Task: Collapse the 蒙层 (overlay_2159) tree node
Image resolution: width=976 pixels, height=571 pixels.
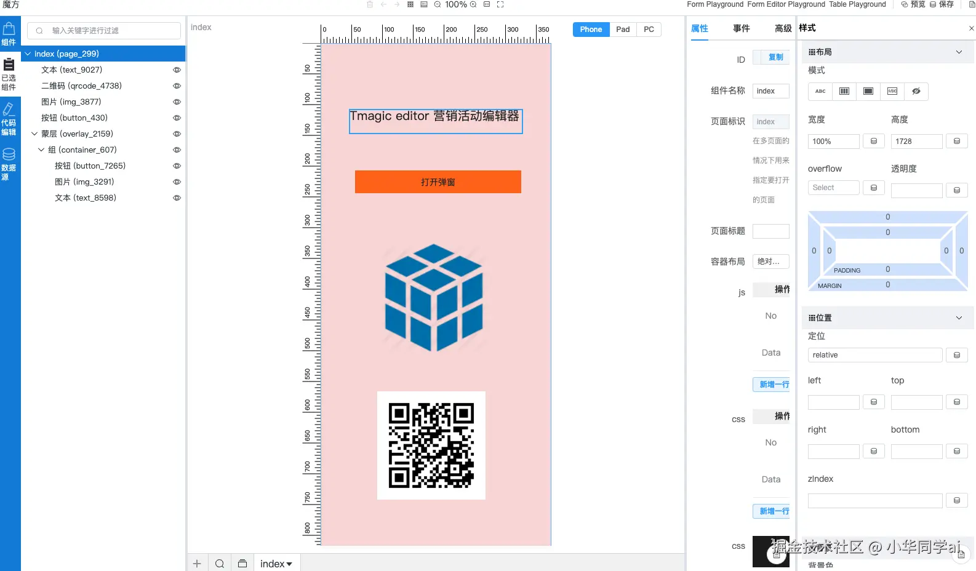Action: tap(34, 134)
